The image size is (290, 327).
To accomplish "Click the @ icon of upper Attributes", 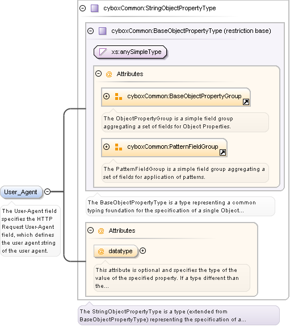I will (109, 74).
